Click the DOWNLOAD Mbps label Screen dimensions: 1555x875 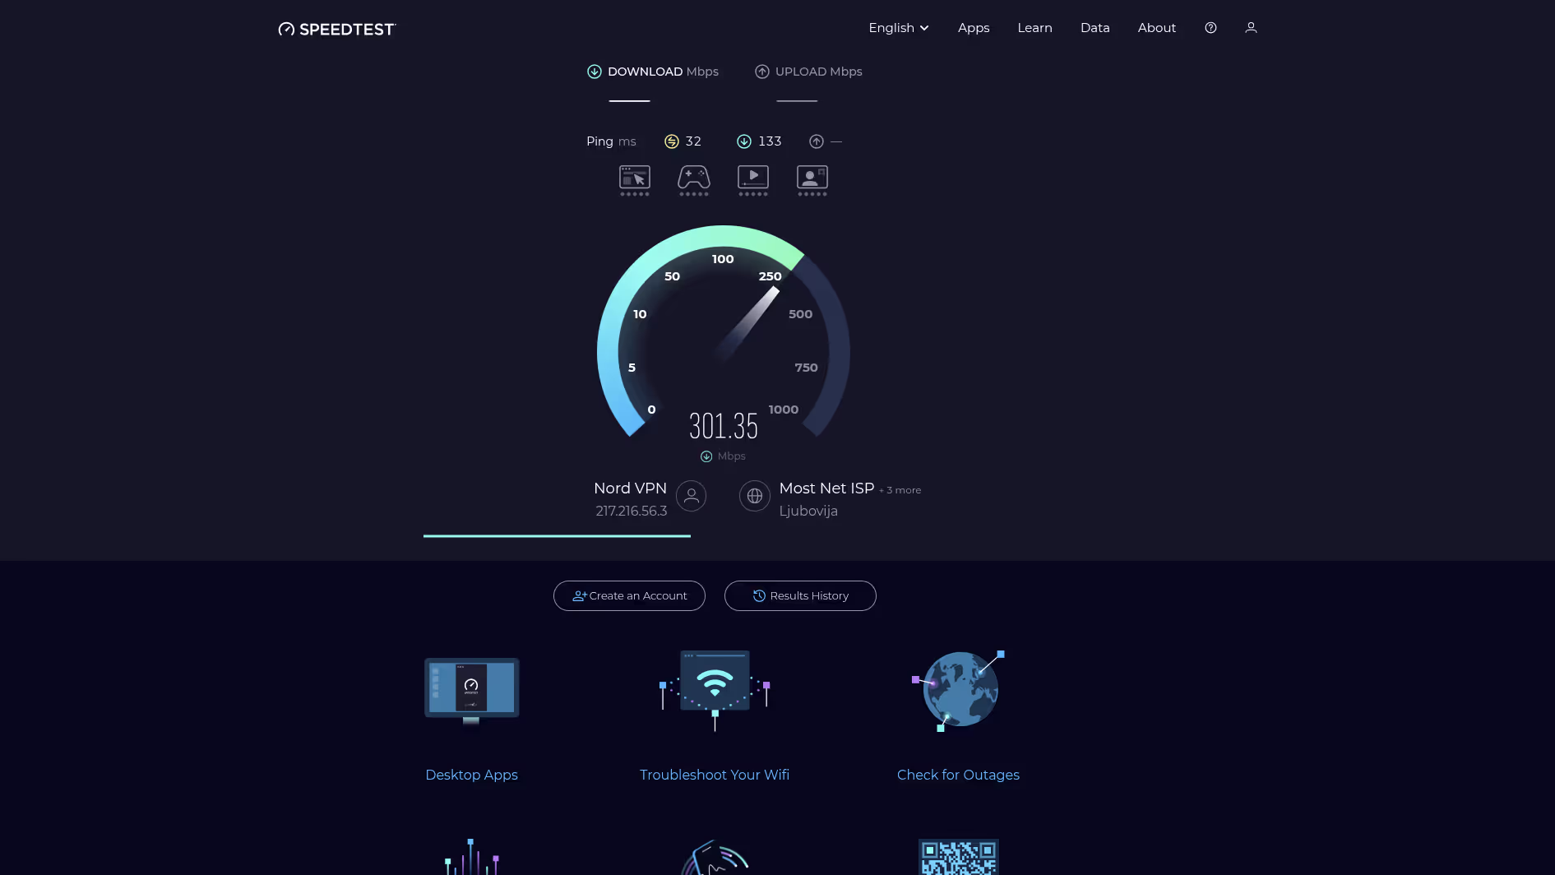[663, 72]
